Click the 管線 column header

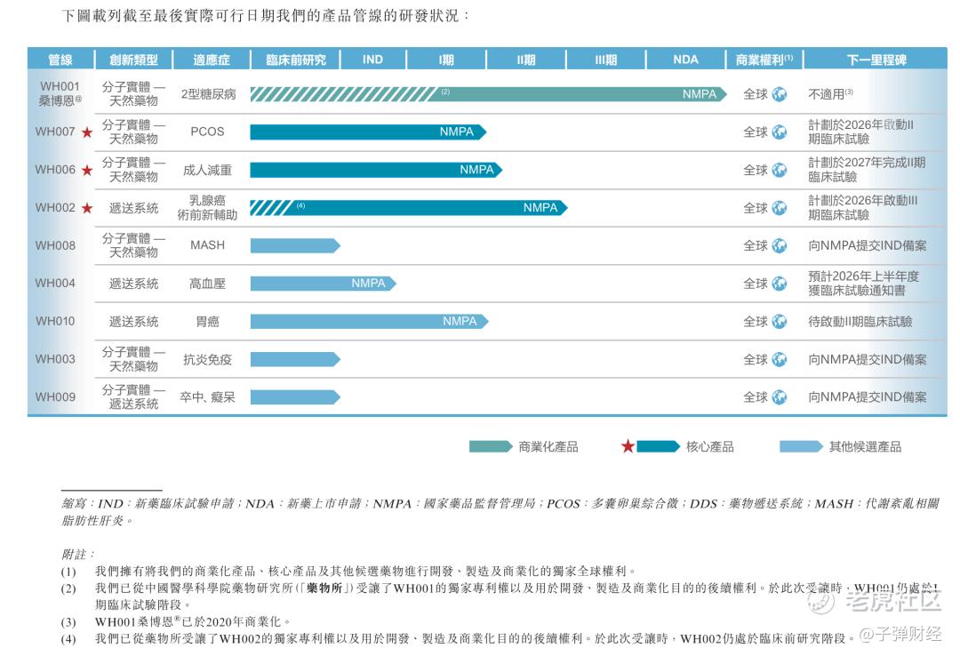click(60, 60)
